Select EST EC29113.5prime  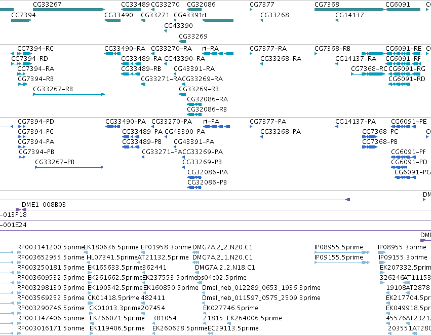[233, 328]
